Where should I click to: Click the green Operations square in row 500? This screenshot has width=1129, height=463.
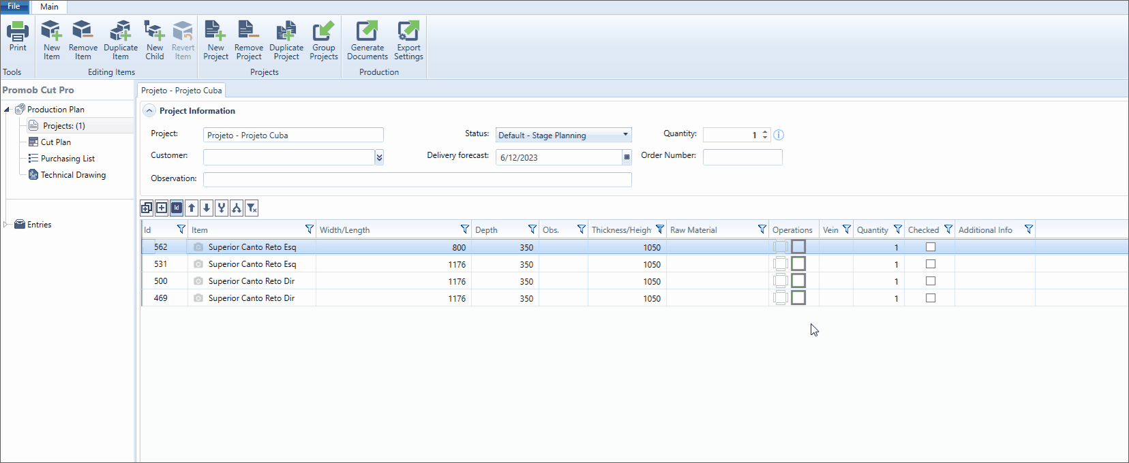[x=798, y=281]
